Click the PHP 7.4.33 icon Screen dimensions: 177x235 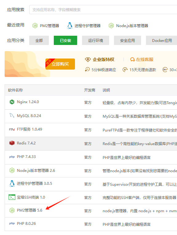pyautogui.click(x=12, y=157)
